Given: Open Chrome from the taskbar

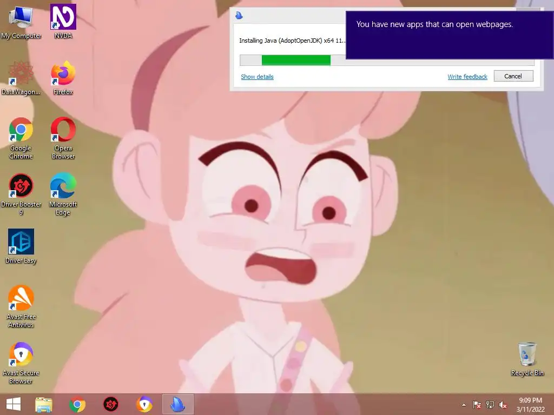Looking at the screenshot, I should click(77, 404).
